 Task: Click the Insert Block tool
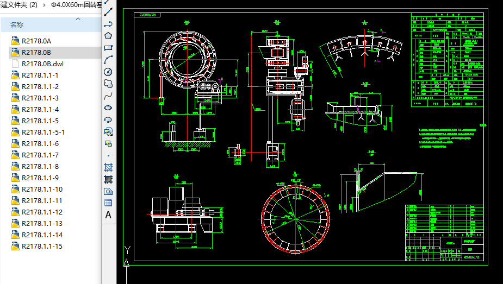pos(108,131)
